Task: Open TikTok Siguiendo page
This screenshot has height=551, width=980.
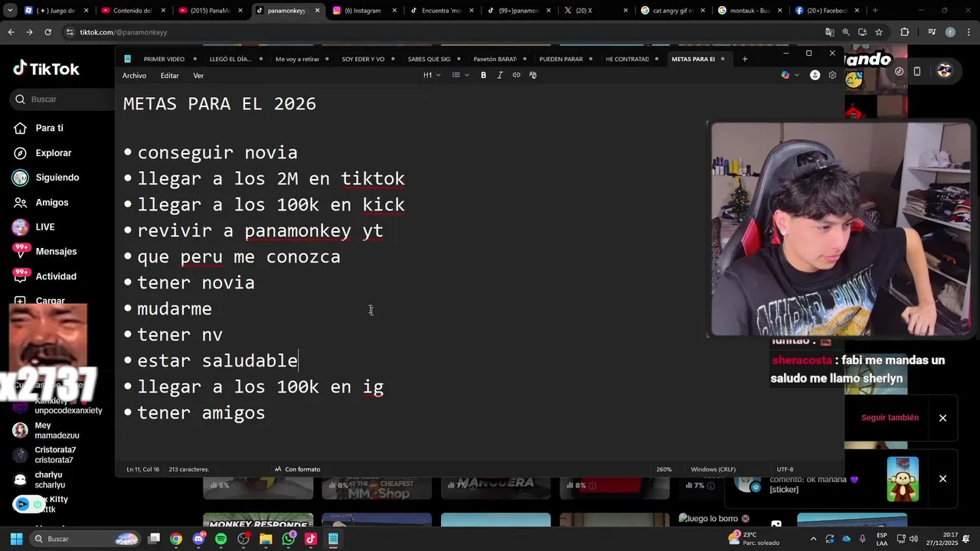Action: tap(57, 178)
